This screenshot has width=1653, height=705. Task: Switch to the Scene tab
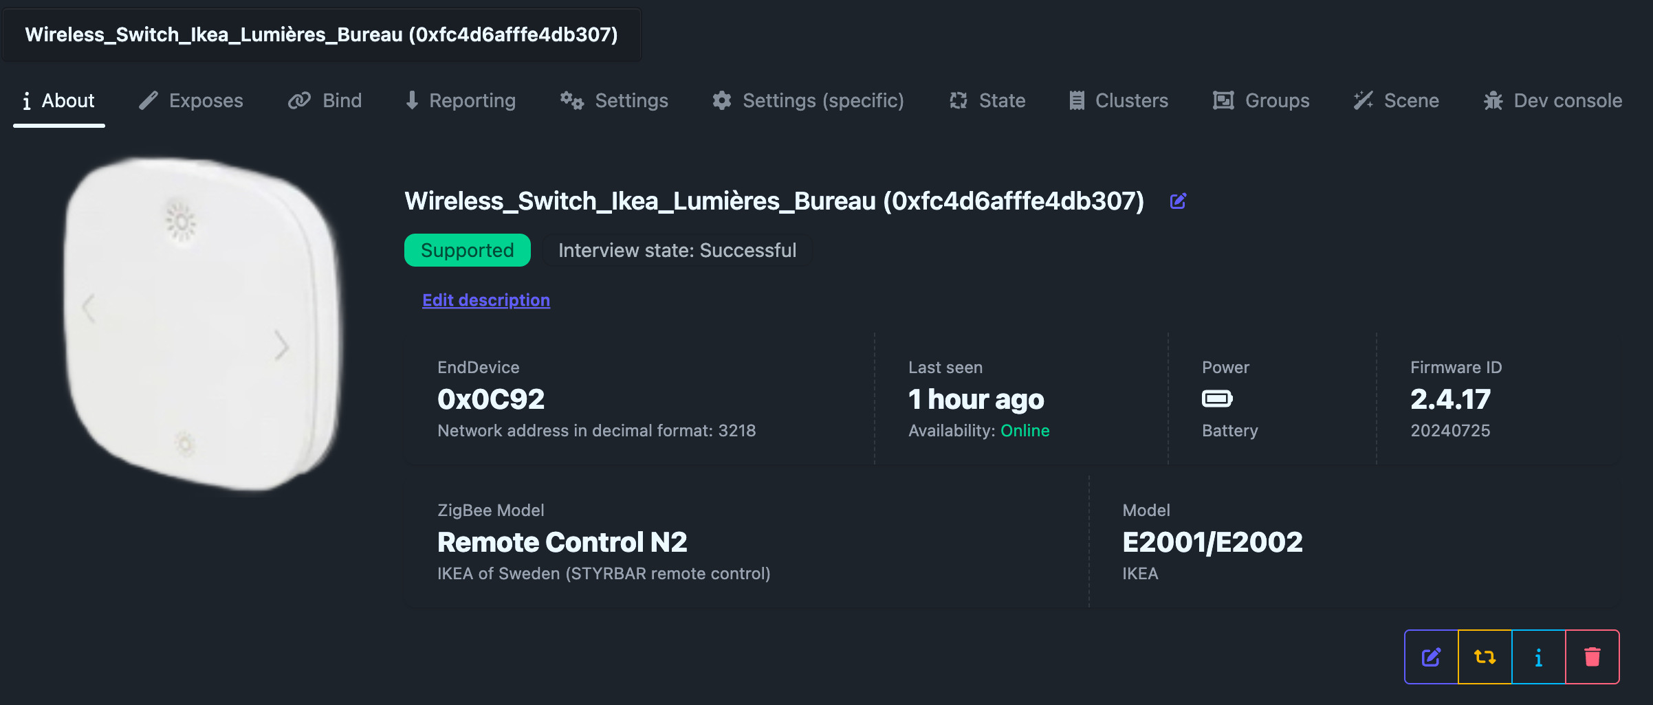tap(1396, 101)
